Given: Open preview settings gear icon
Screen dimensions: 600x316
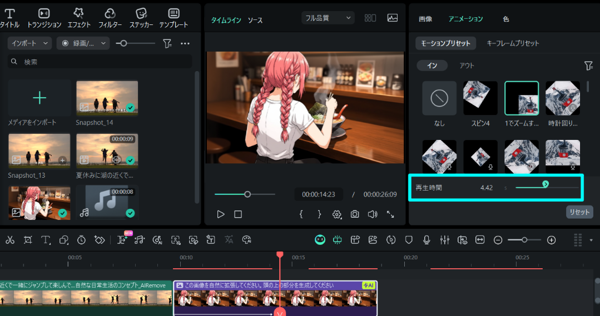Looking at the screenshot, I should tap(337, 214).
